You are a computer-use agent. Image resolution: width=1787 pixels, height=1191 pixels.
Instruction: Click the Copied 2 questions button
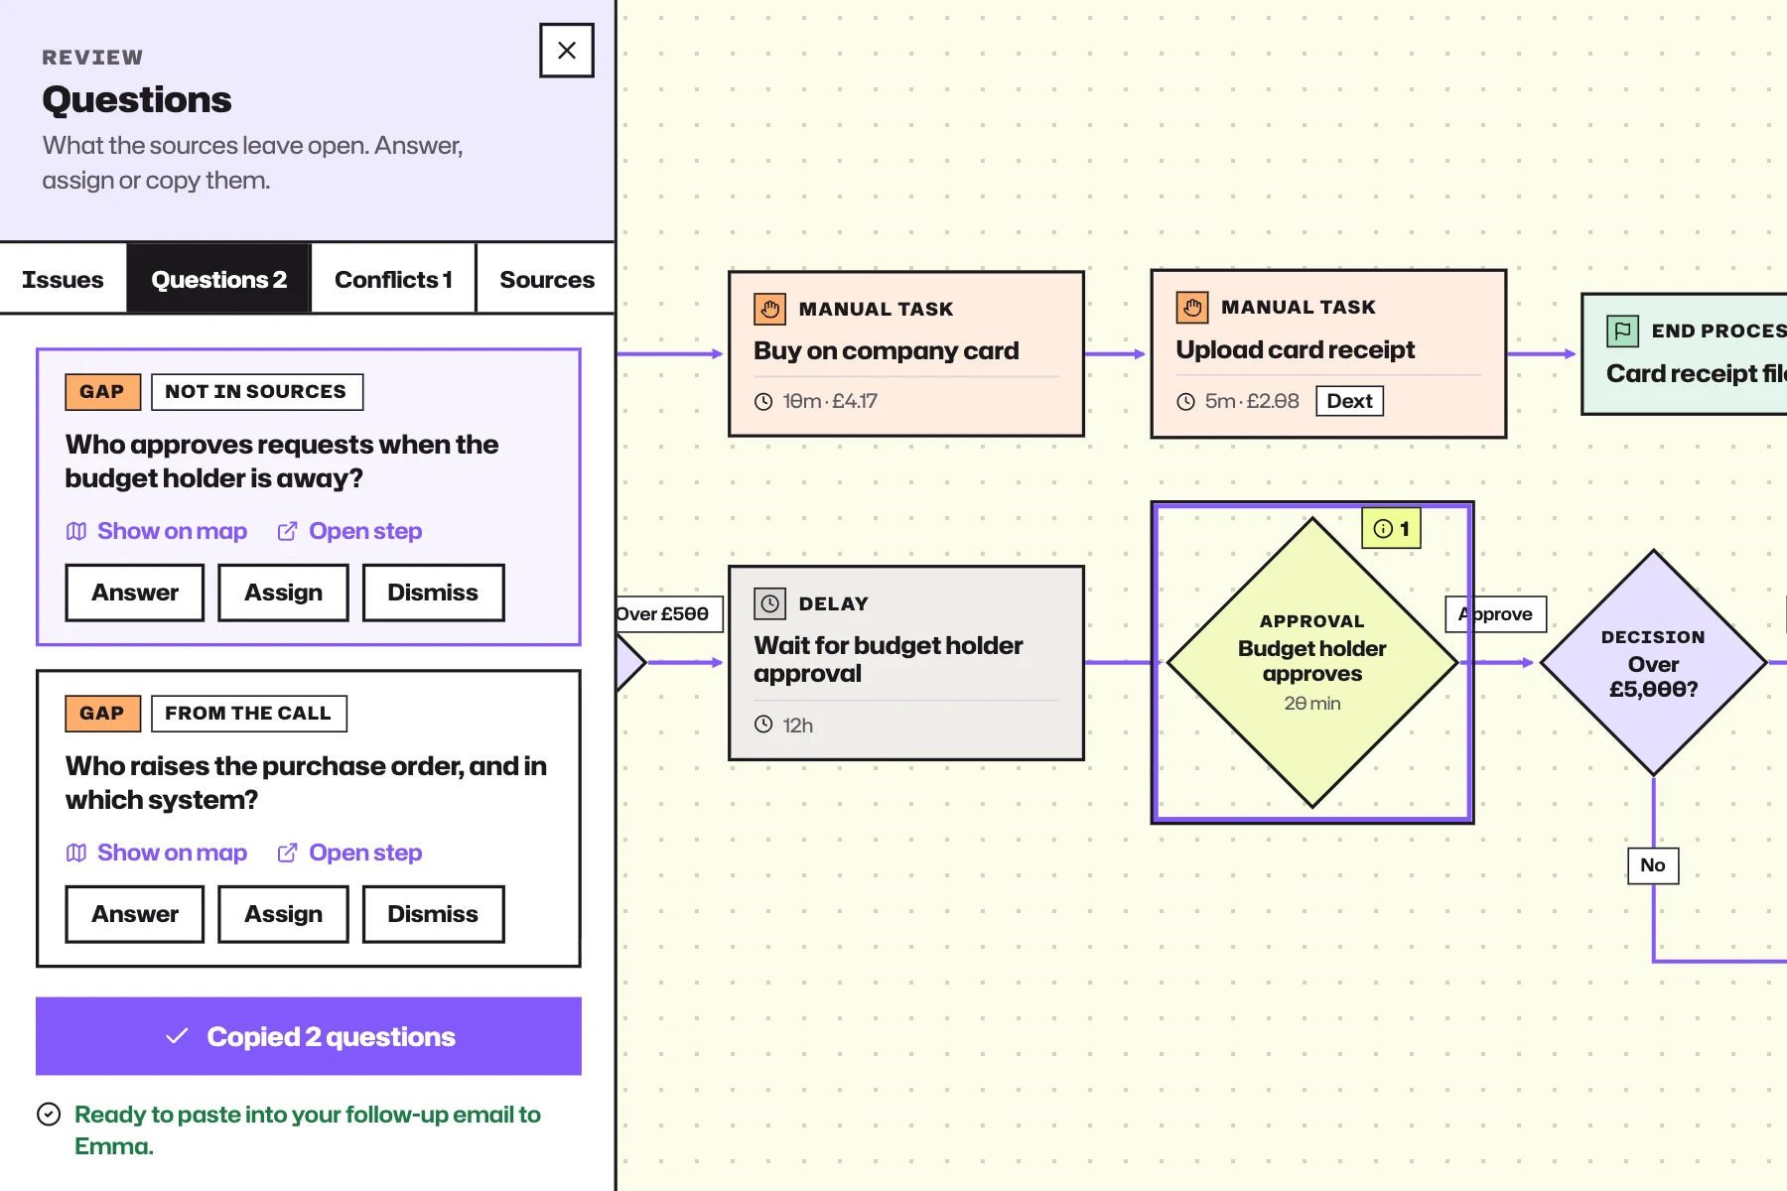[309, 1036]
